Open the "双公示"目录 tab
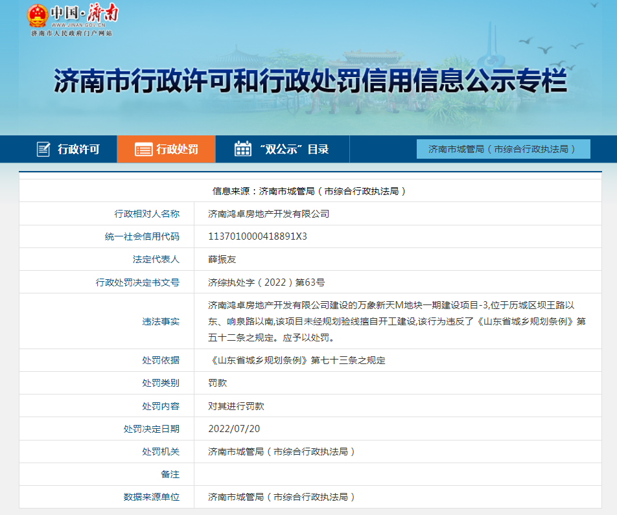This screenshot has width=617, height=515. click(282, 149)
